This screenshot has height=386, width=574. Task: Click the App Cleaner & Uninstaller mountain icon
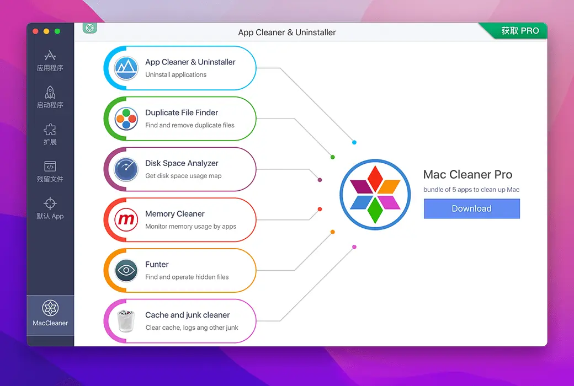coord(126,68)
